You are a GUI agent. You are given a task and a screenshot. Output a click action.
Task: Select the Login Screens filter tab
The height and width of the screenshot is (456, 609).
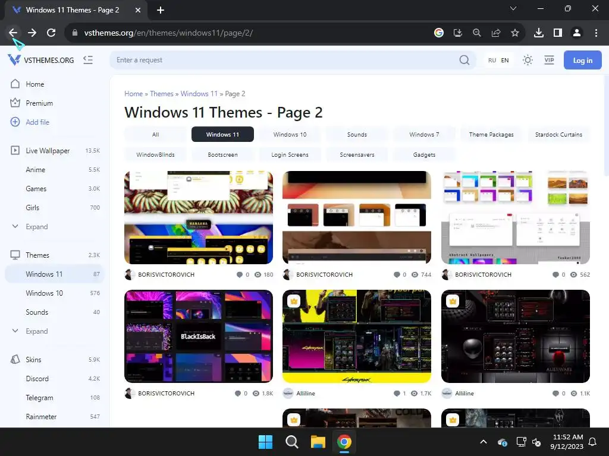point(290,154)
